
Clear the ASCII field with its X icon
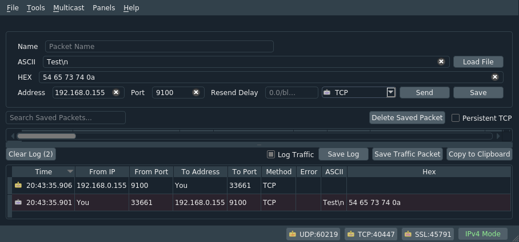pyautogui.click(x=441, y=61)
